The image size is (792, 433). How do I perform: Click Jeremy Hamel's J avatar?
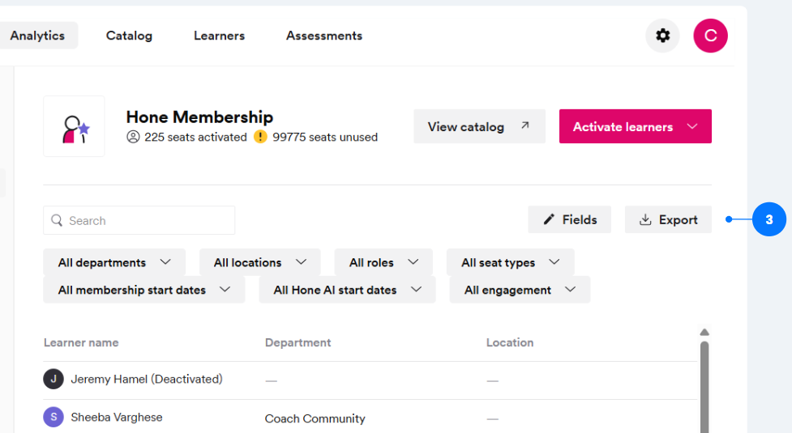54,379
